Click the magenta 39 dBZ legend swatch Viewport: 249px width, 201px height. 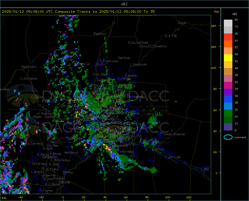pos(228,85)
